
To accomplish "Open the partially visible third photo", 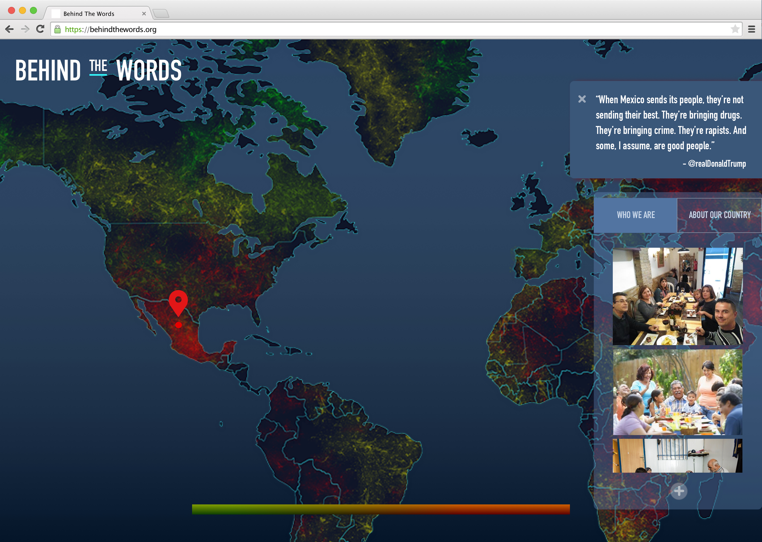I will (x=678, y=455).
